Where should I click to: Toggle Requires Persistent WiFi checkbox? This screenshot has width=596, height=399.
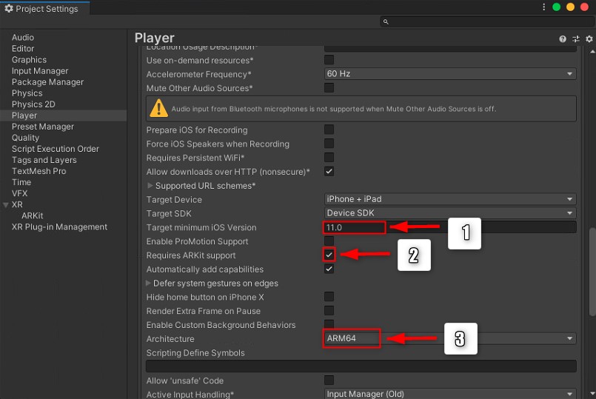[x=329, y=158]
